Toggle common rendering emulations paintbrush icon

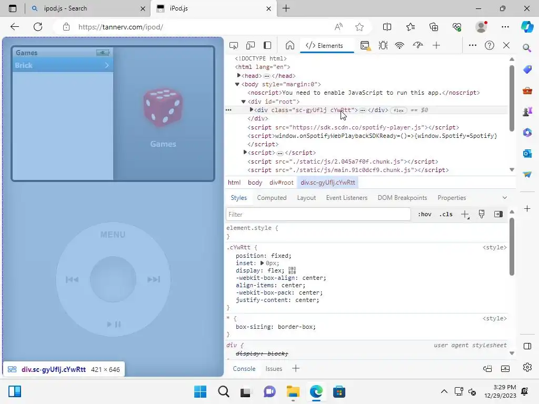click(482, 215)
